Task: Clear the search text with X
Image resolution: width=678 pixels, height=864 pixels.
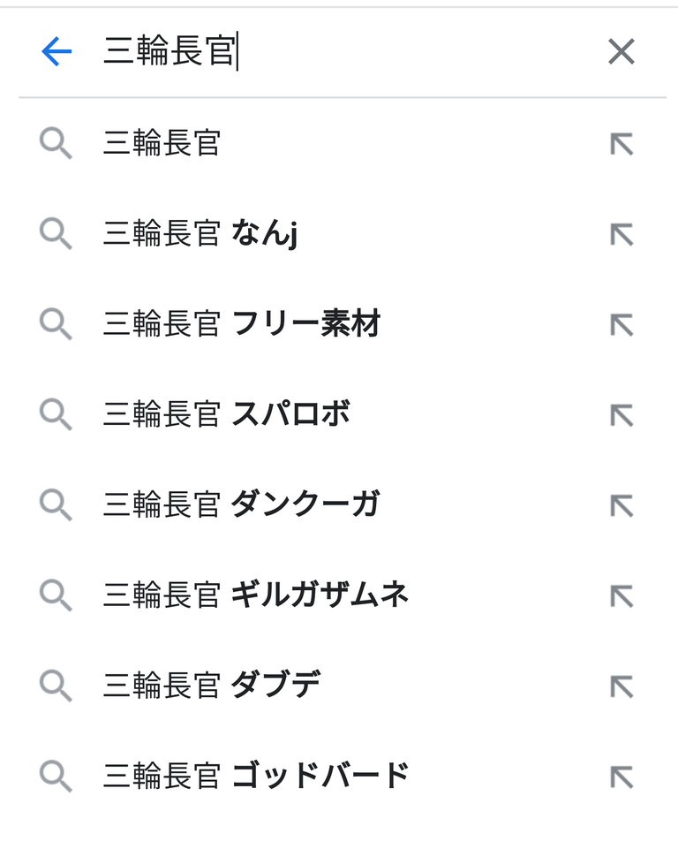Action: coord(621,53)
